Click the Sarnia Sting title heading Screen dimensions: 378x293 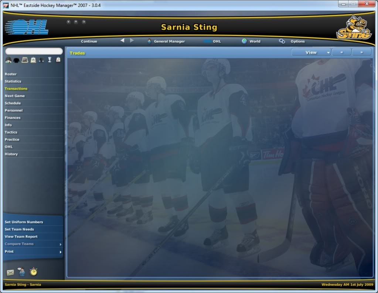(x=189, y=27)
